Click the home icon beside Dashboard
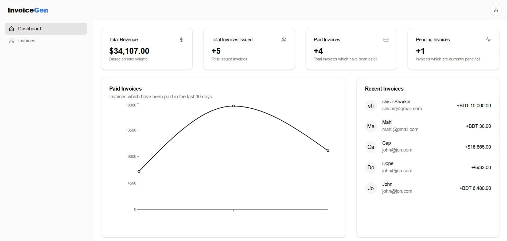 (11, 29)
